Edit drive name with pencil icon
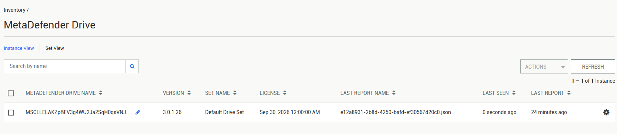The image size is (617, 134). click(x=138, y=113)
